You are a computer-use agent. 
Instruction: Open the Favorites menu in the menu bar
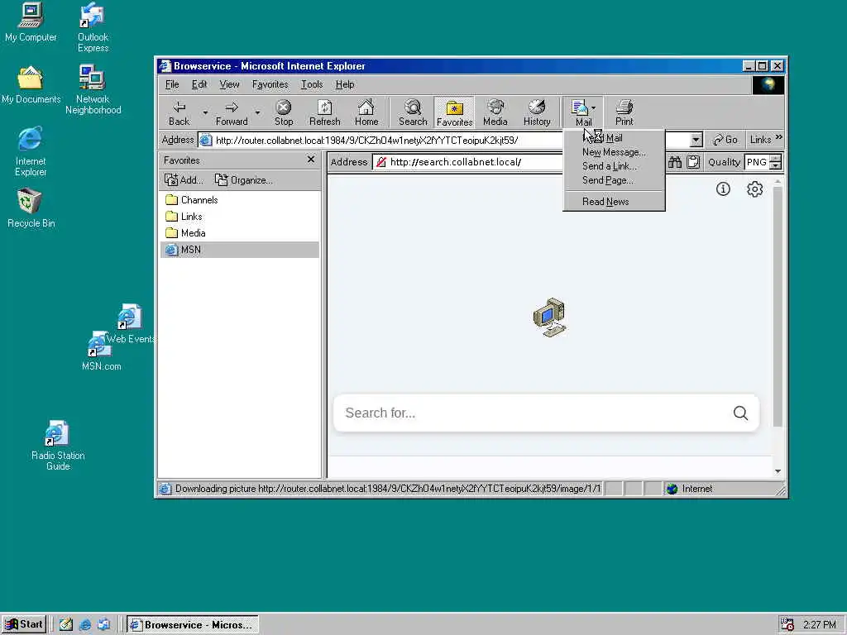pyautogui.click(x=270, y=84)
